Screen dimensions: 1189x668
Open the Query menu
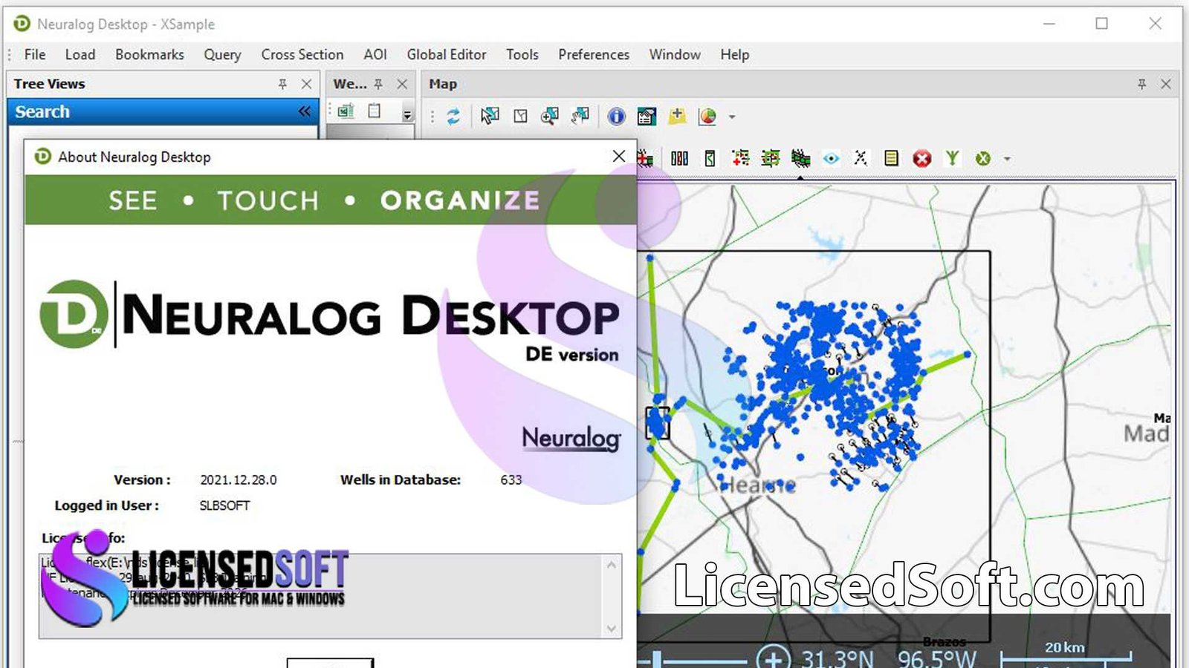(222, 55)
